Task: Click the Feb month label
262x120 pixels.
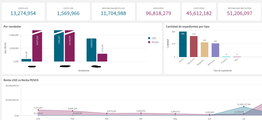Action: (72, 119)
